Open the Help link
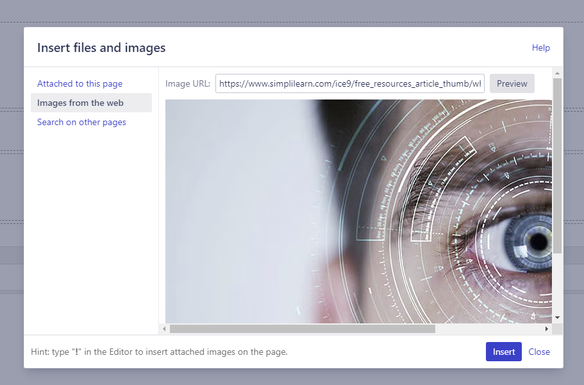This screenshot has height=385, width=584. click(541, 47)
